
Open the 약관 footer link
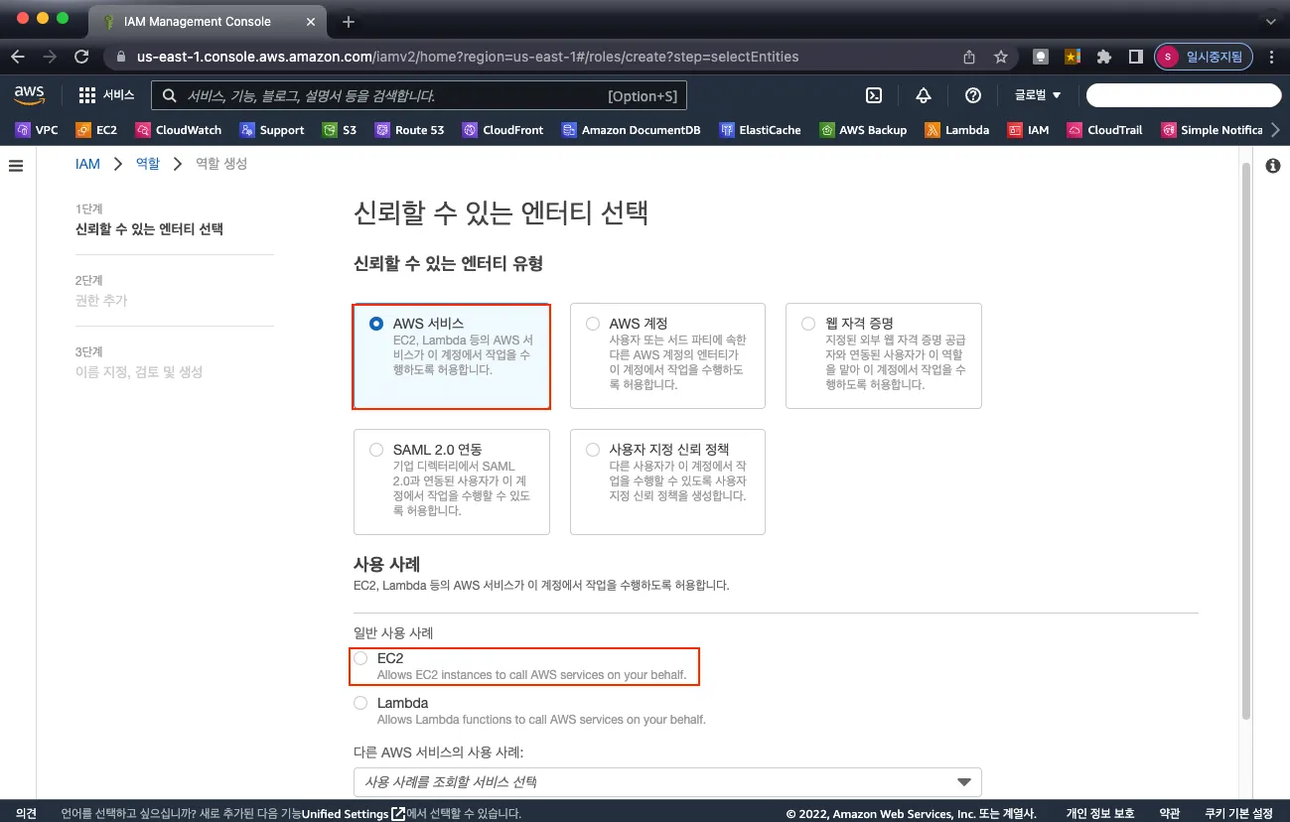click(x=1170, y=814)
